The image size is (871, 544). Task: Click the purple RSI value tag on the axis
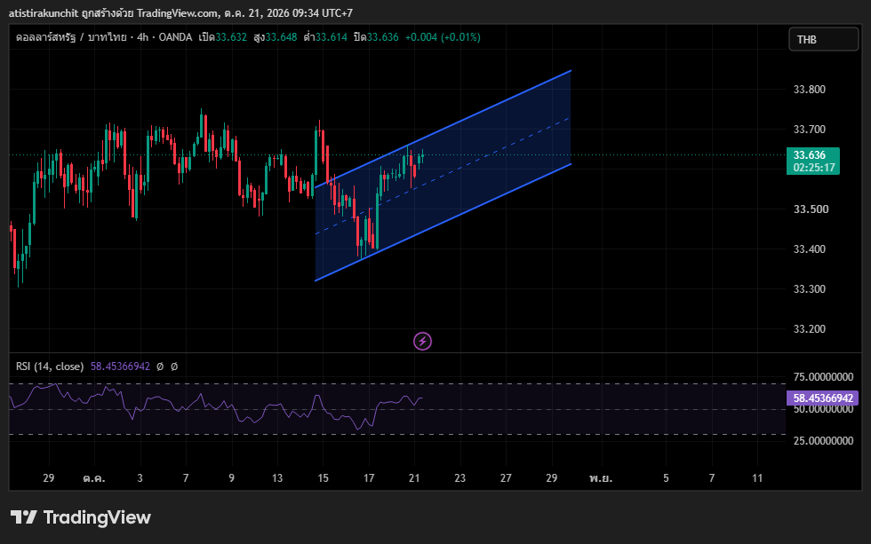(823, 398)
